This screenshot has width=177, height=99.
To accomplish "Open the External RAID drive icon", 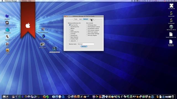I will 171,21.
